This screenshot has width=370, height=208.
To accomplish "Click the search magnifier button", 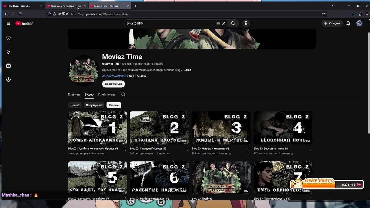I will click(233, 23).
